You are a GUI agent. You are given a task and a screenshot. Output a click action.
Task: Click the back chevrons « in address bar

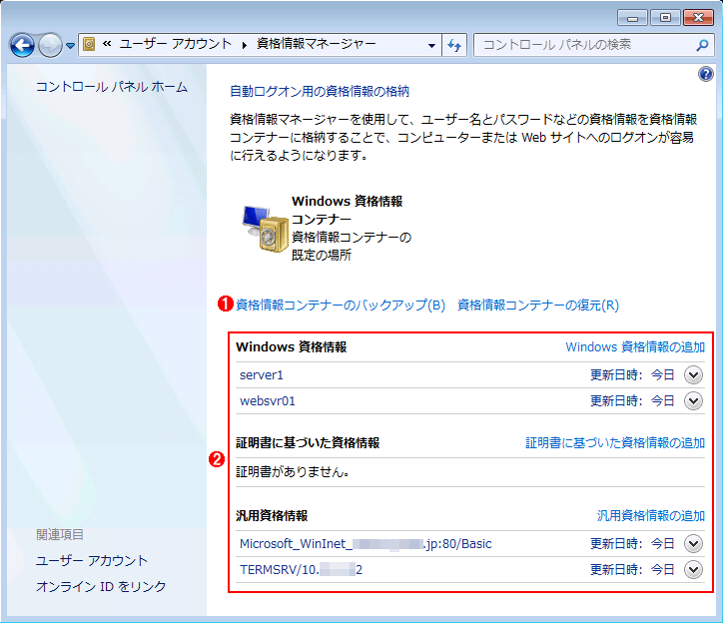tap(107, 44)
